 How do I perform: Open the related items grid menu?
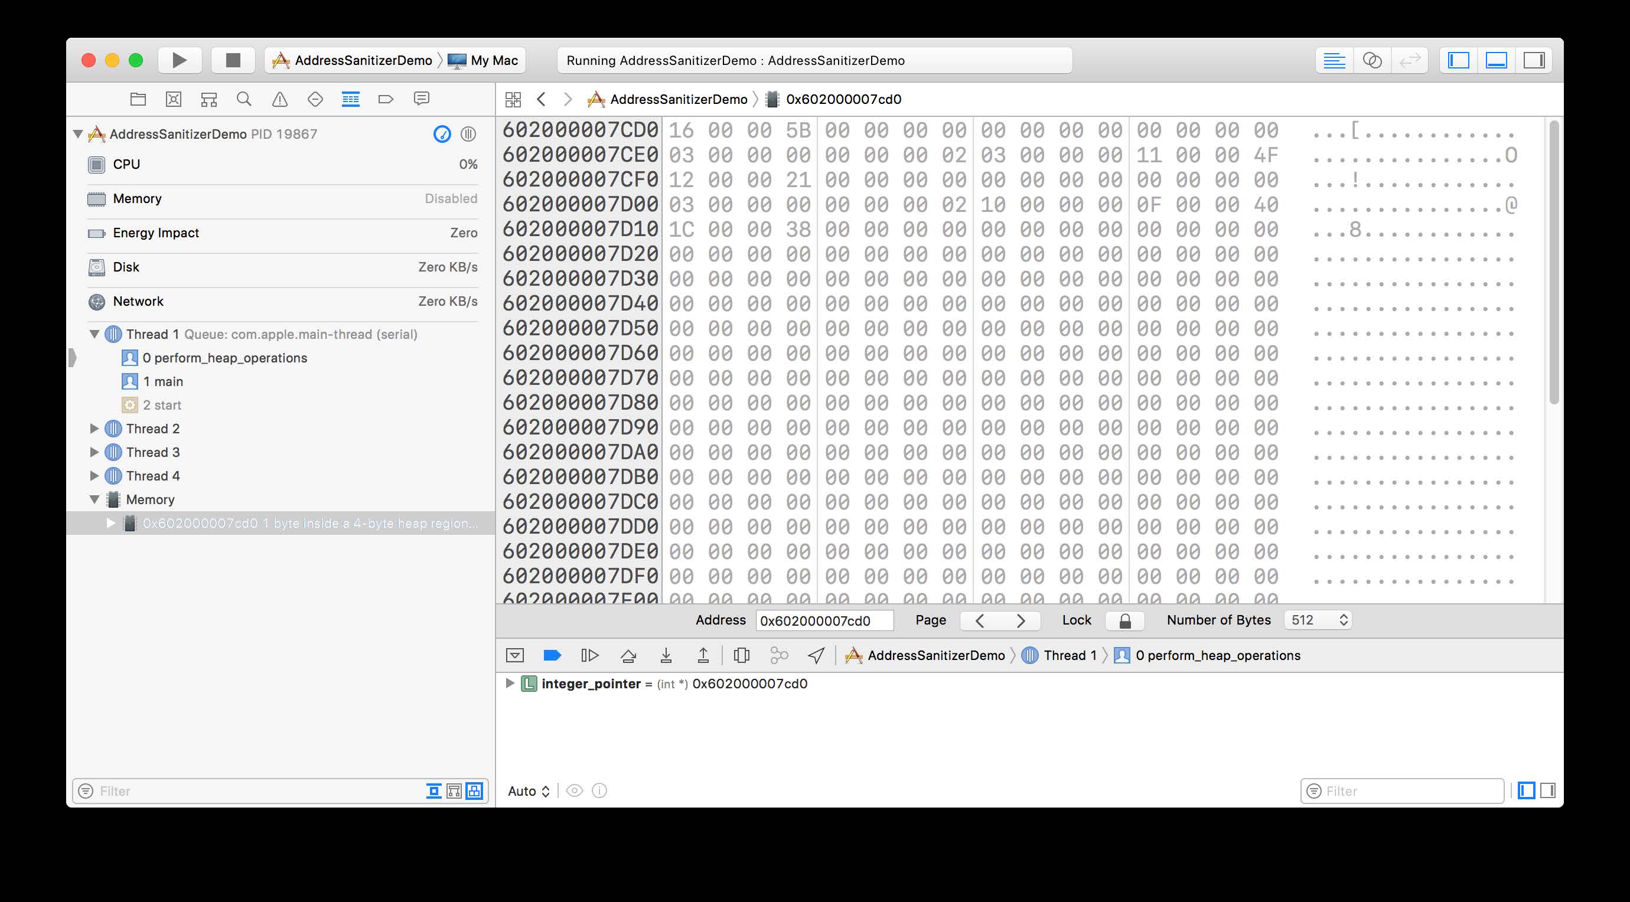pos(513,99)
